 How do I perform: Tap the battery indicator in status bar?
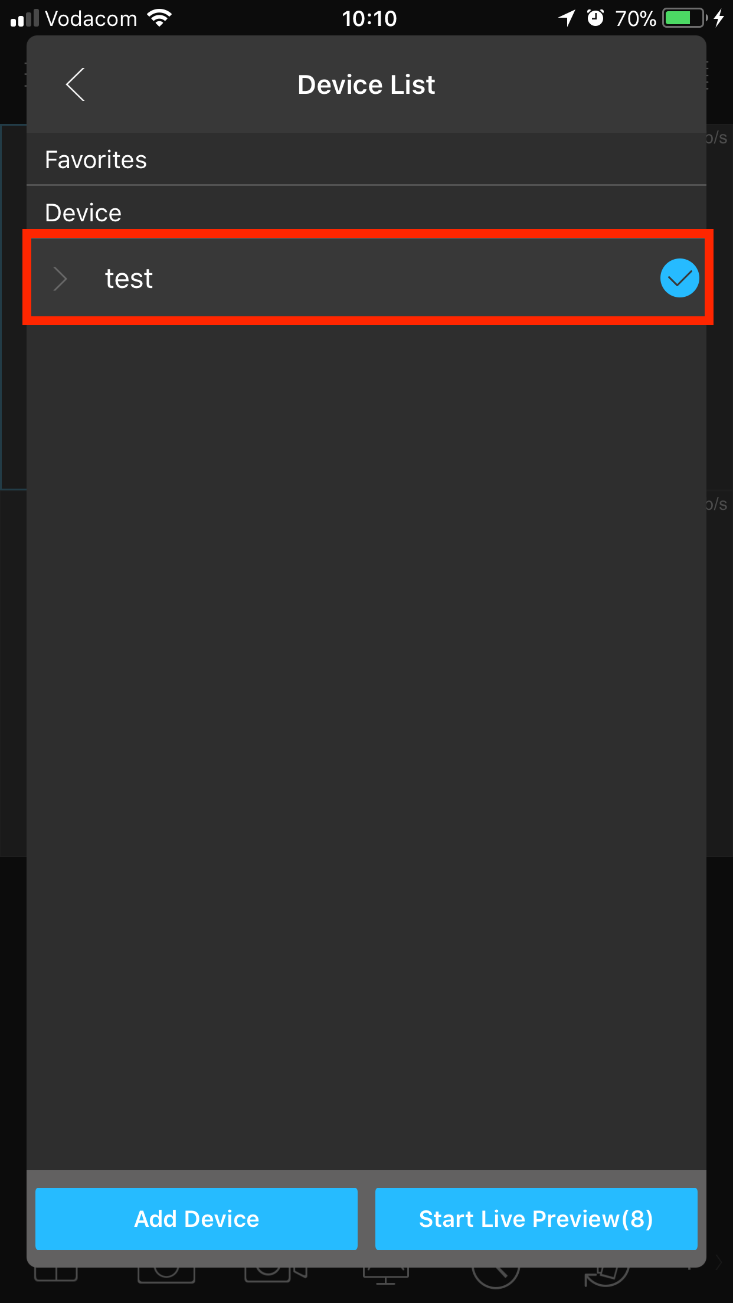point(685,18)
